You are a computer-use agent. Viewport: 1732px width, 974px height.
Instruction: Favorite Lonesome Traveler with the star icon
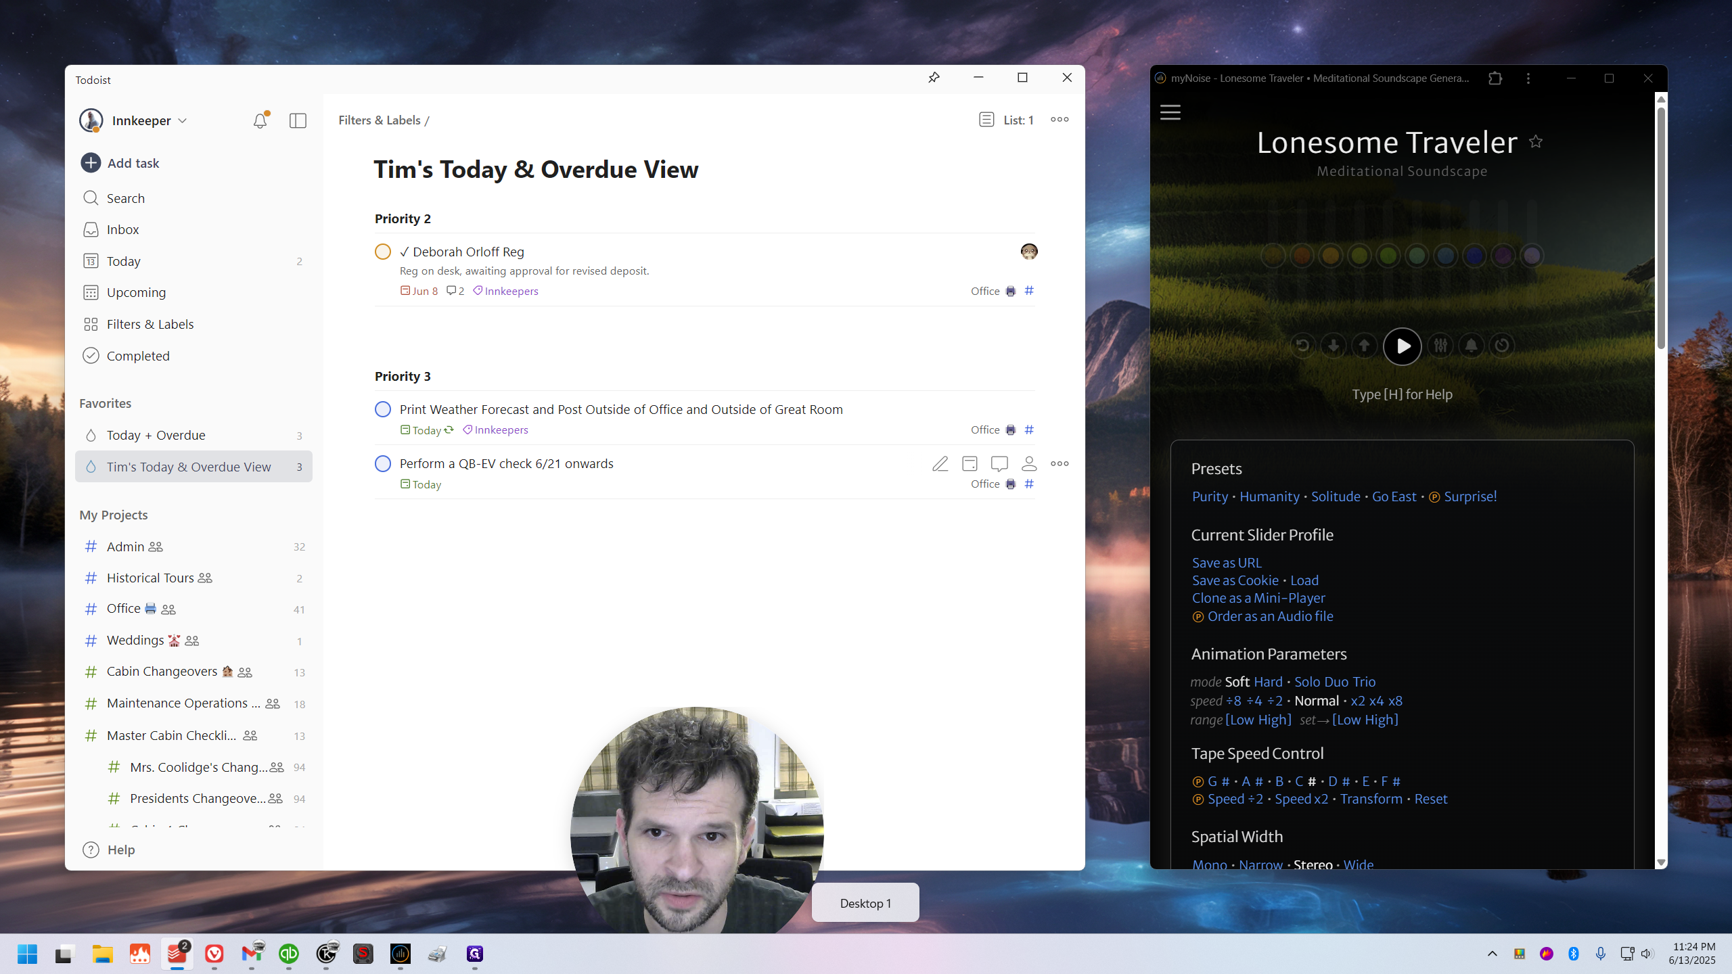[x=1536, y=141]
